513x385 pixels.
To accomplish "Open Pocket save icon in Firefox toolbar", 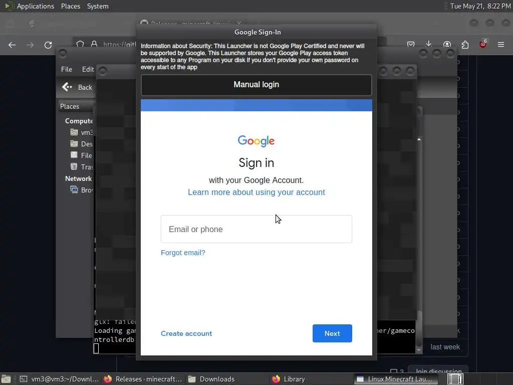I will pos(411,45).
